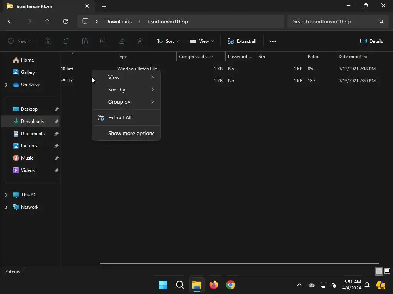Open the Windows Start menu

163,285
